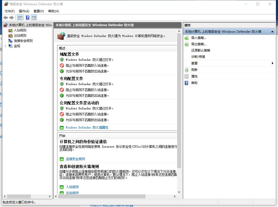Click 刷新 action label
Viewport: 278px width, 207px height.
[x=194, y=70]
